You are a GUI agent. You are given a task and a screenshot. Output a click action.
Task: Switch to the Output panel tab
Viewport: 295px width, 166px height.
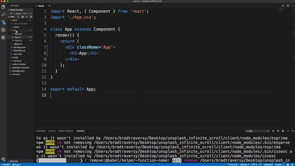tap(52, 131)
